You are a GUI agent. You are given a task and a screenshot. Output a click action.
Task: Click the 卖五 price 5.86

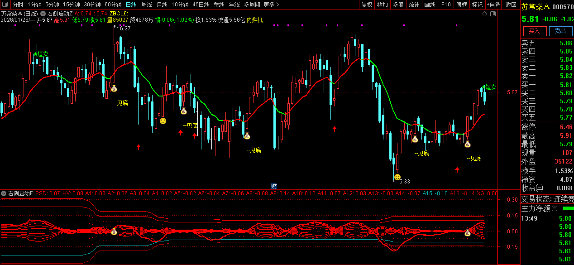click(566, 43)
